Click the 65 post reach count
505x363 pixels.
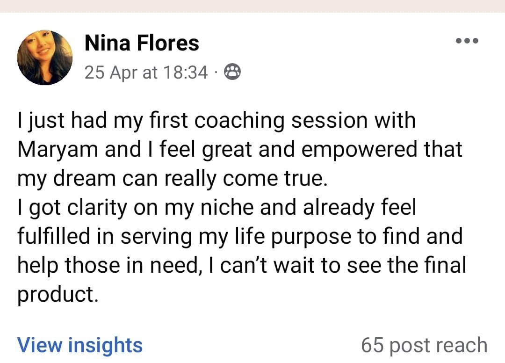point(424,346)
